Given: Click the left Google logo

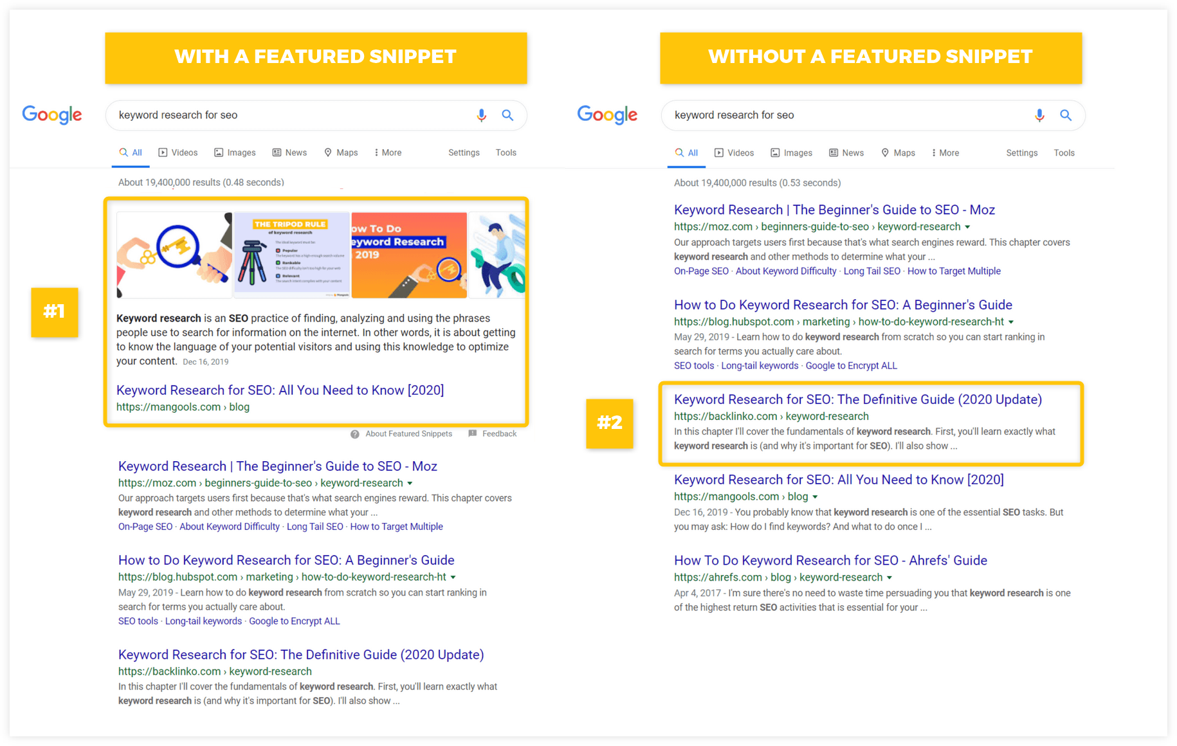Looking at the screenshot, I should coord(52,114).
